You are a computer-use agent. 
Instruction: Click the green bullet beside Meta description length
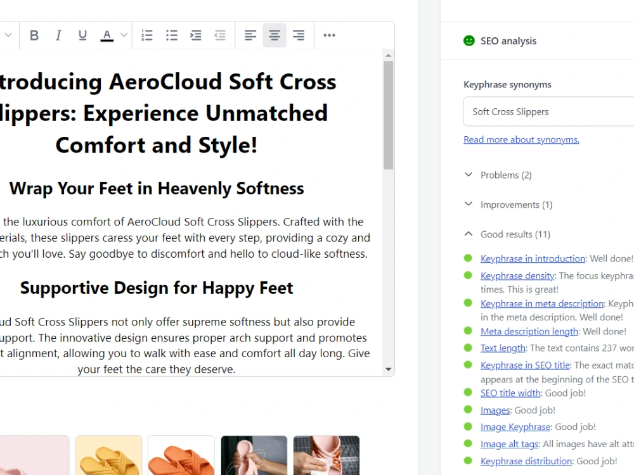[469, 331]
